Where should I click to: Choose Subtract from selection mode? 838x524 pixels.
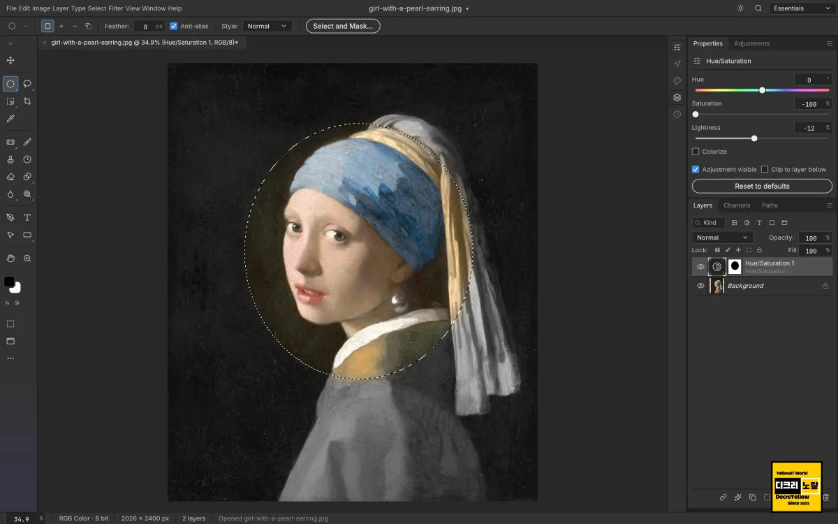(x=75, y=26)
